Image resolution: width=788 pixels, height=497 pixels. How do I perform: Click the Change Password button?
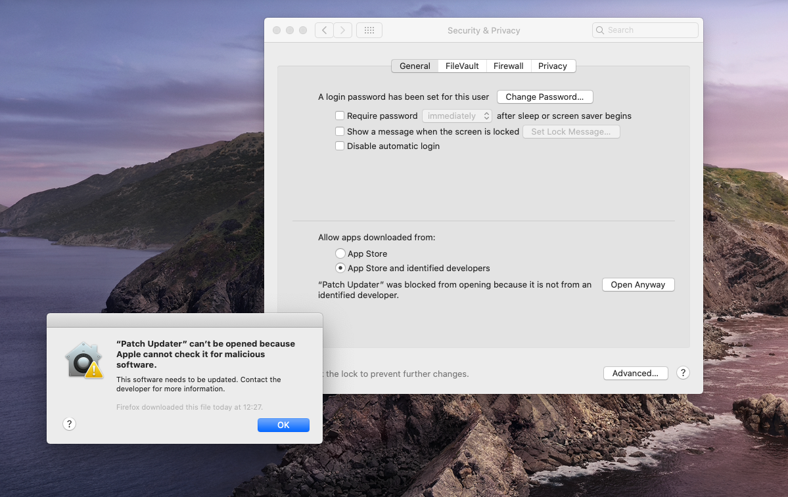(x=545, y=97)
